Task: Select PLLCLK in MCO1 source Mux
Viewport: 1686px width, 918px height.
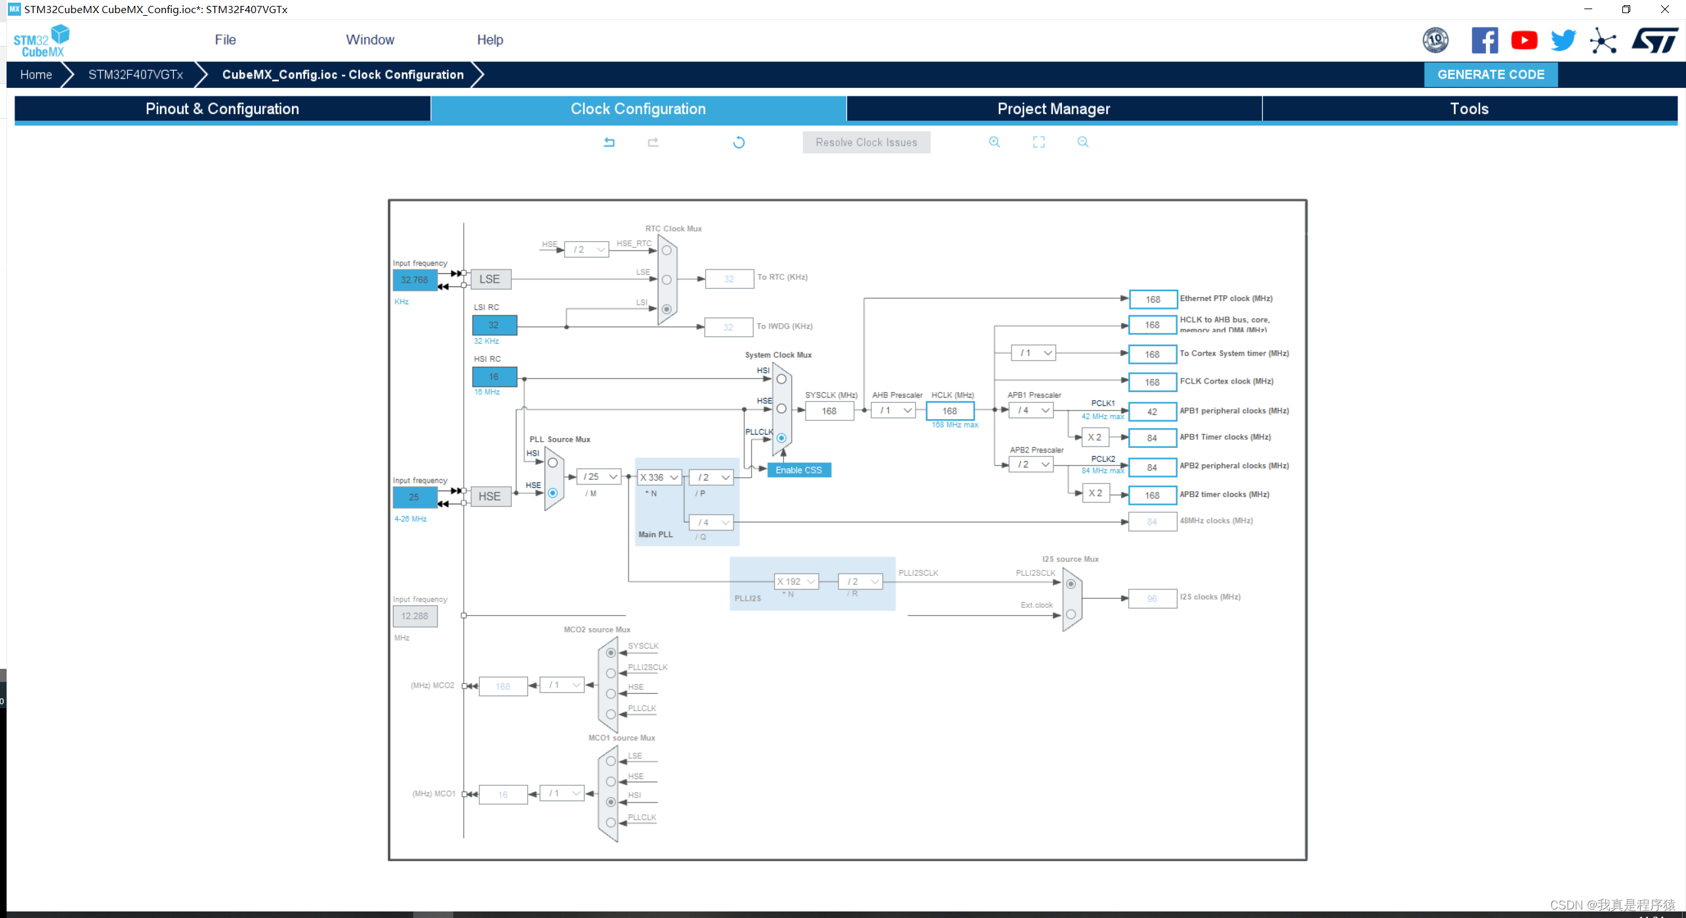Action: (x=611, y=822)
